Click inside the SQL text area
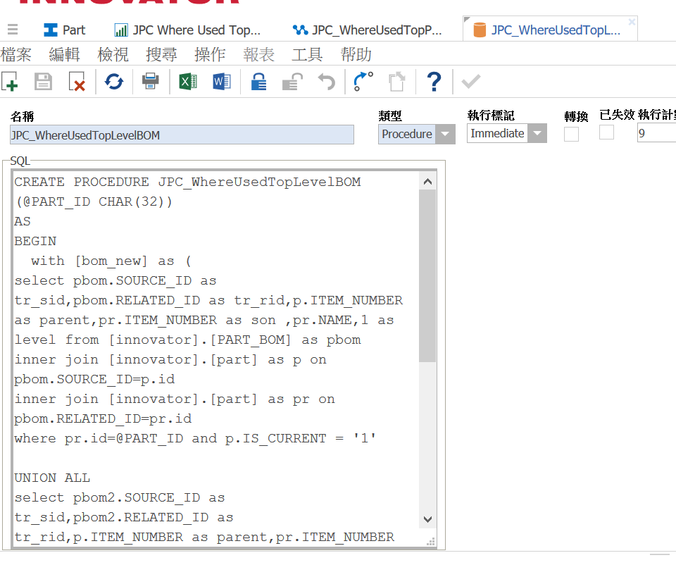Image resolution: width=676 pixels, height=565 pixels. point(215,359)
